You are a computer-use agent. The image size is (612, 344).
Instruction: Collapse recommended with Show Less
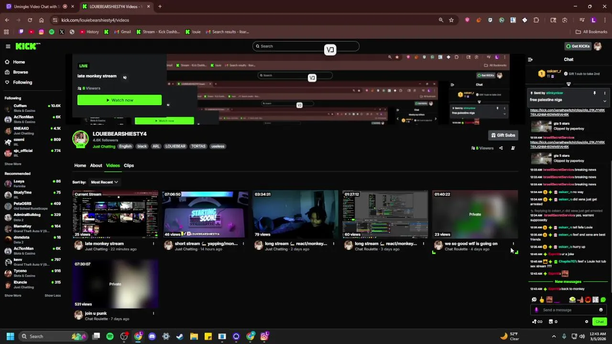point(53,295)
